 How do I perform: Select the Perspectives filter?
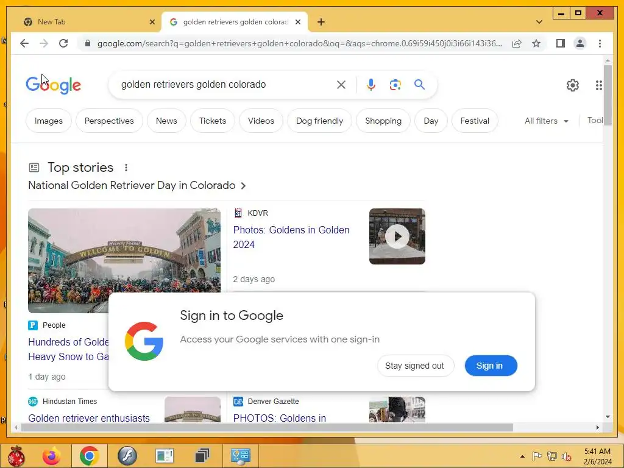click(x=109, y=121)
